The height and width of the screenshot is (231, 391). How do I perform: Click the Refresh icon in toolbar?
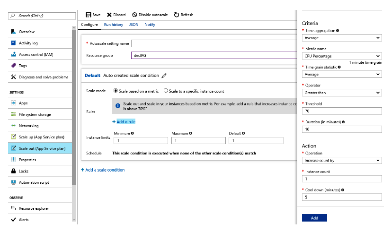pos(177,15)
